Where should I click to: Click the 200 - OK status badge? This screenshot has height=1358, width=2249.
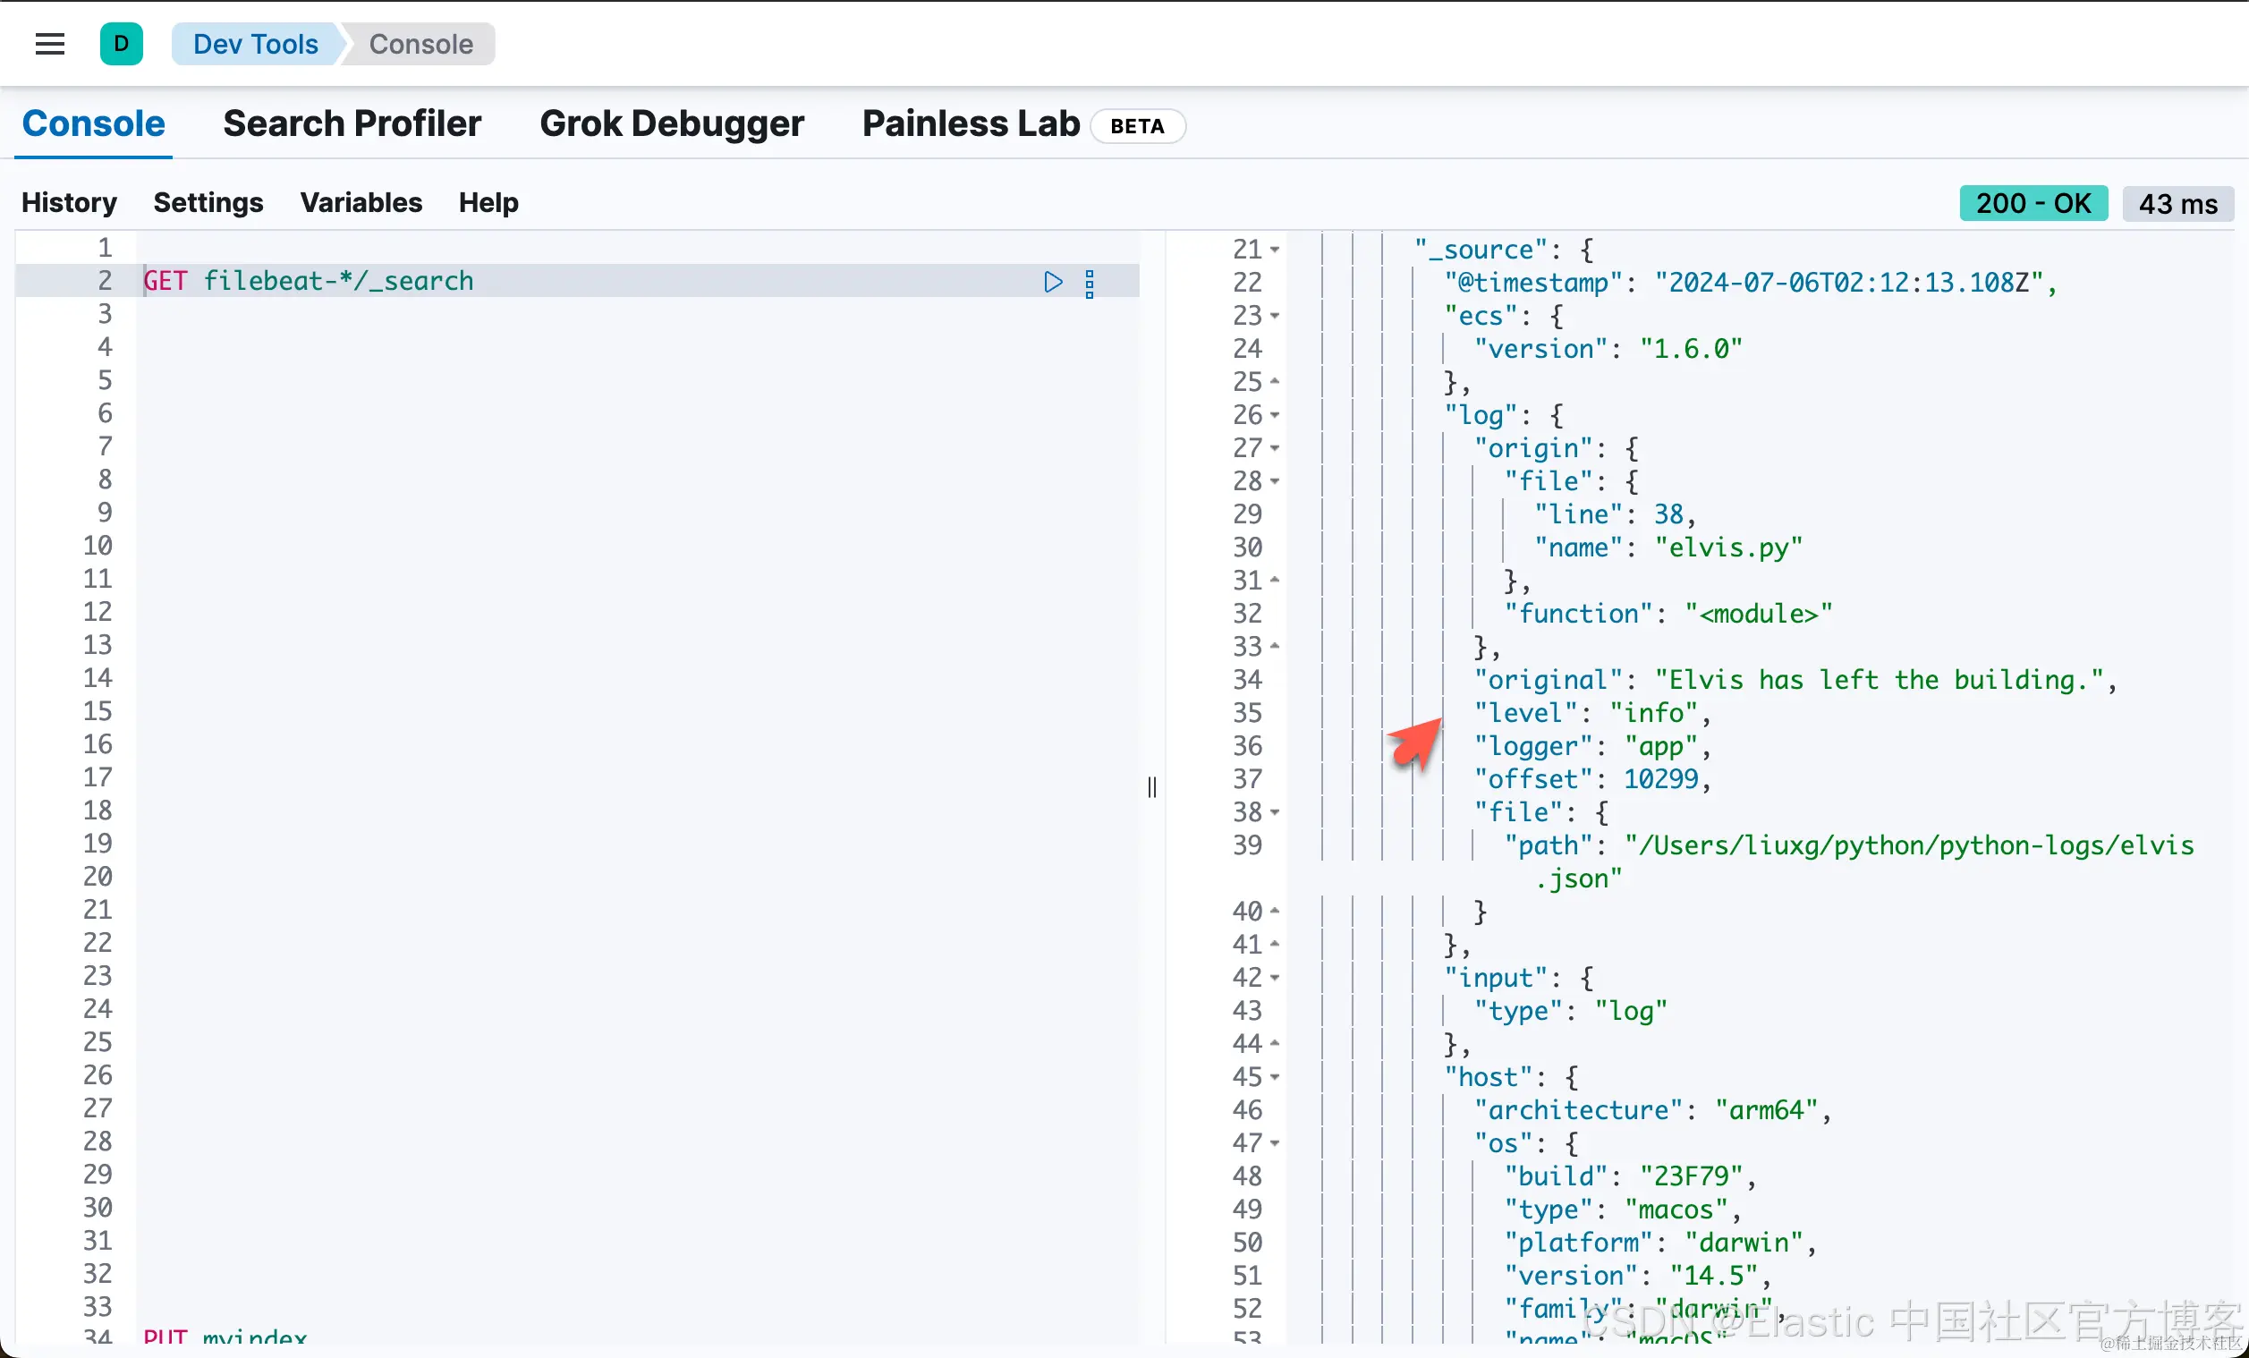pyautogui.click(x=2033, y=203)
